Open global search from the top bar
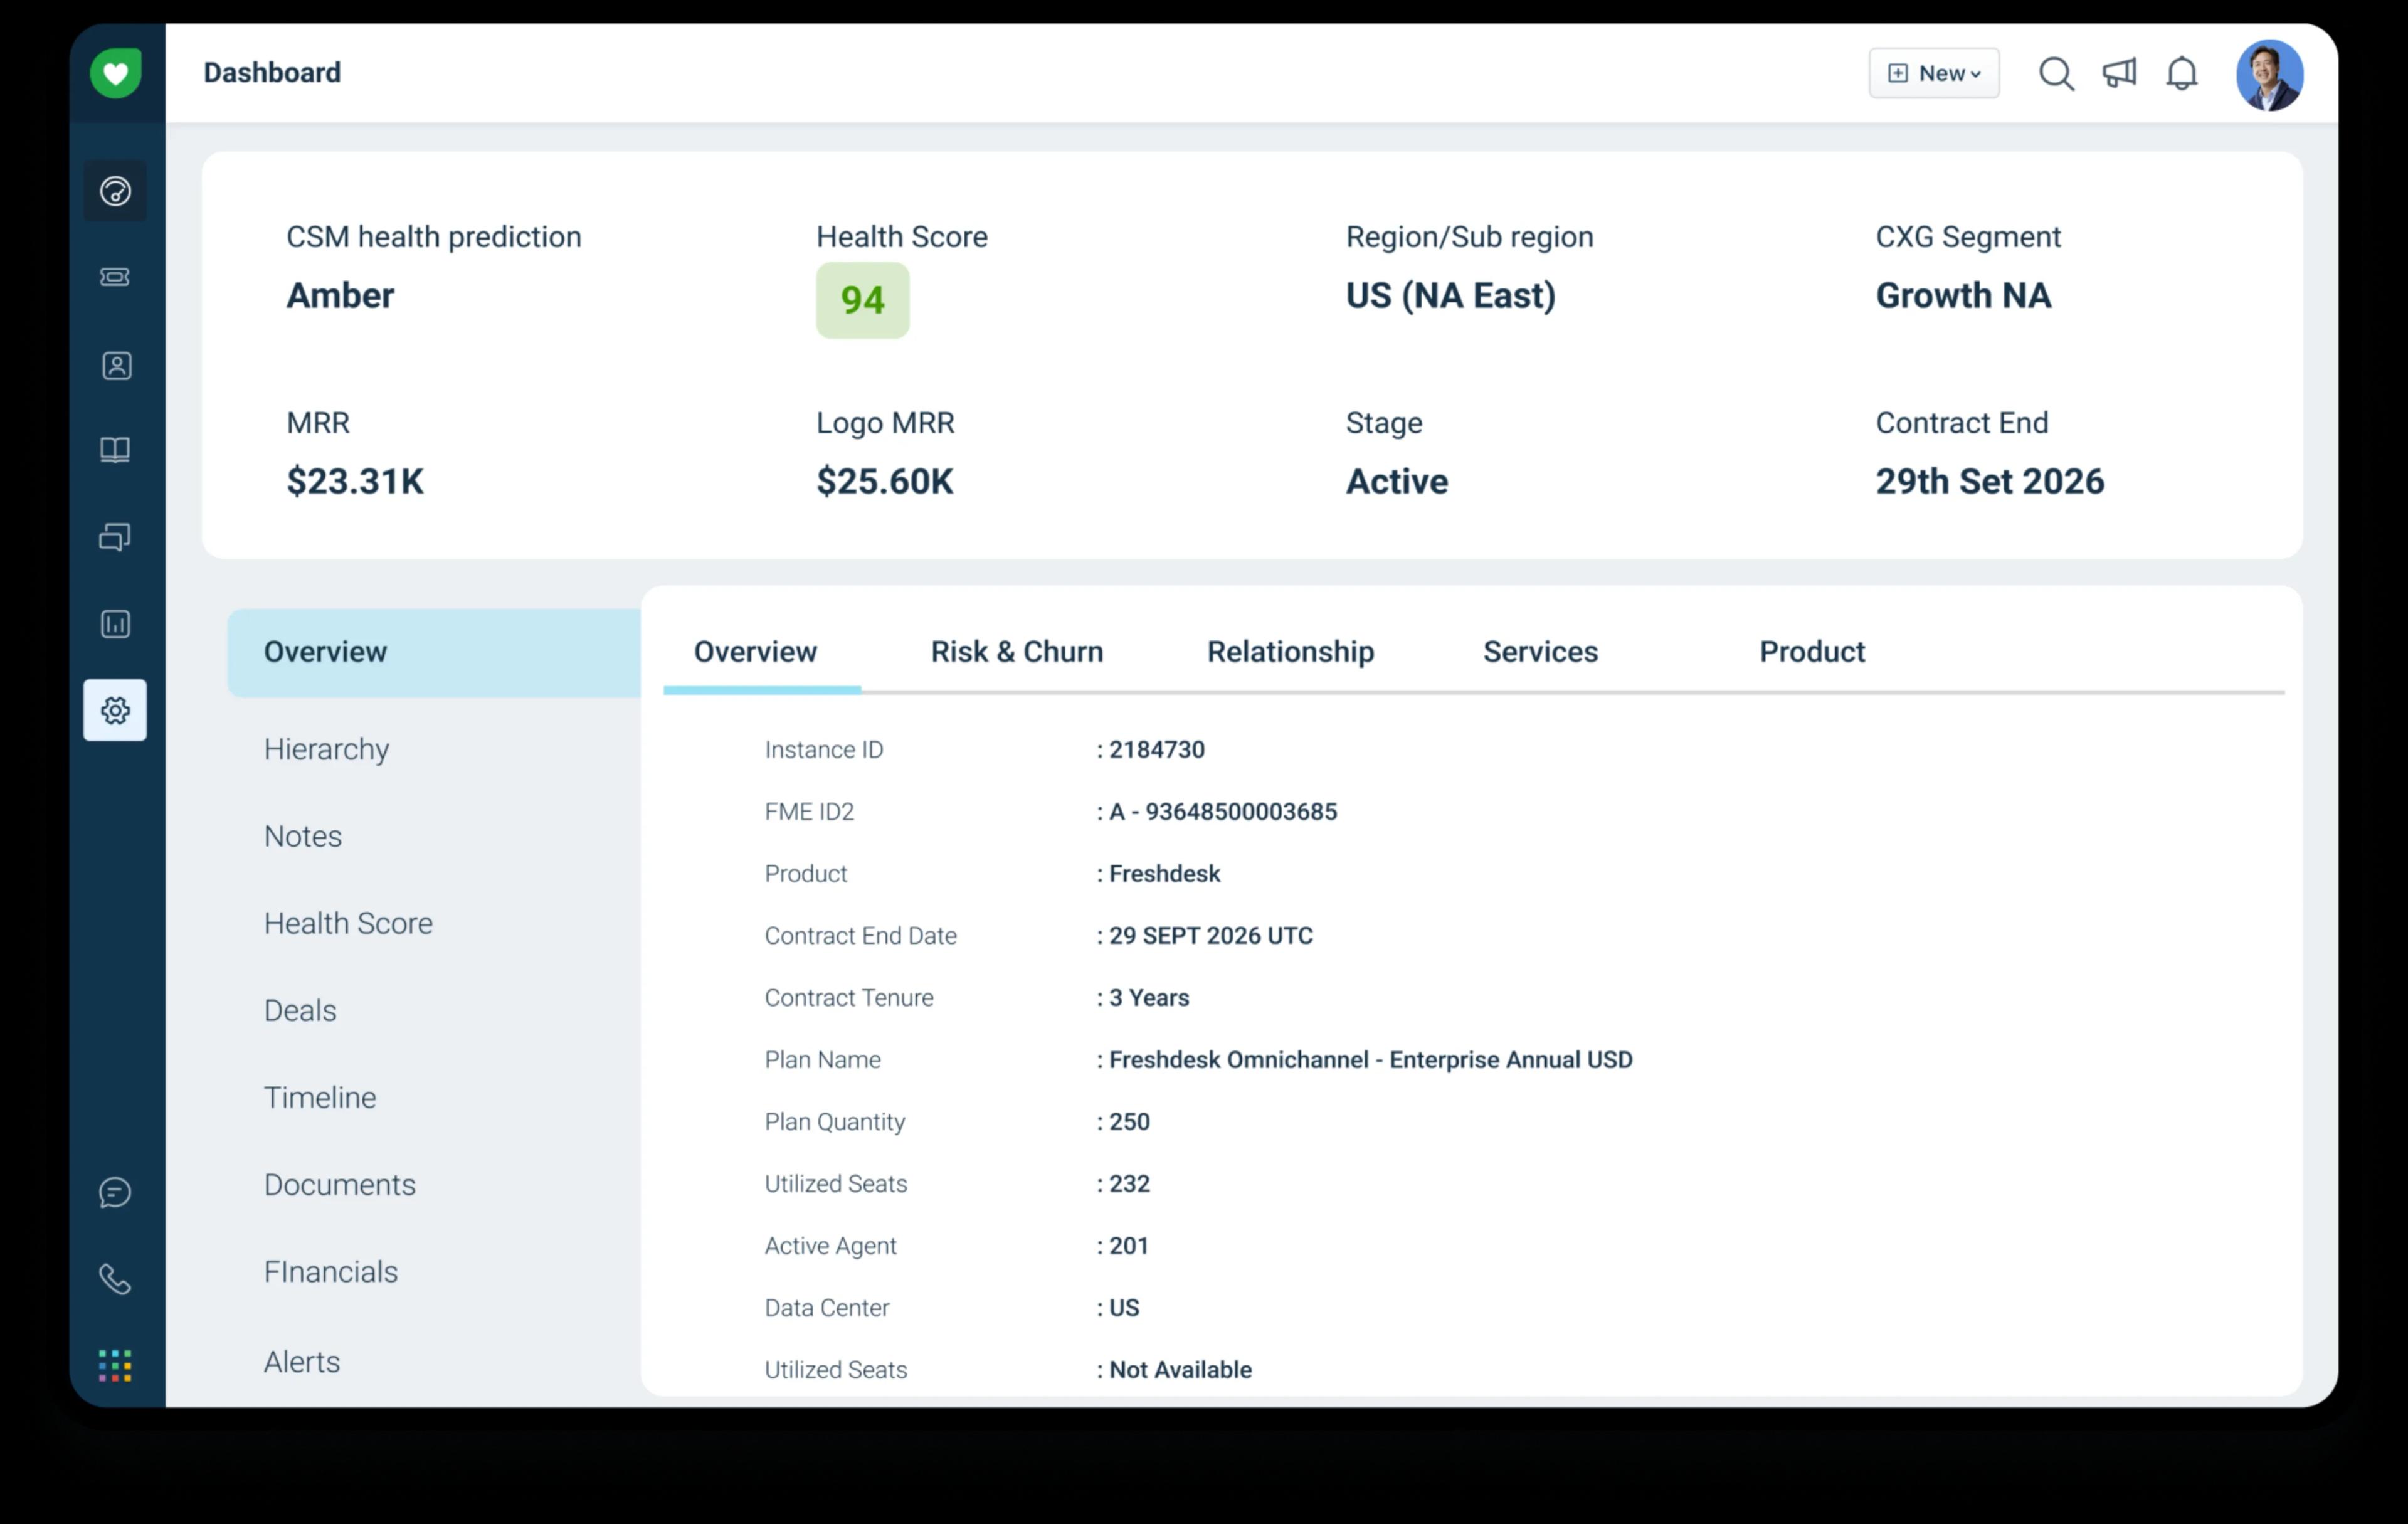This screenshot has width=2408, height=1524. 2056,73
